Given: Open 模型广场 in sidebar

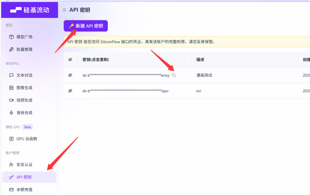Looking at the screenshot, I should (29, 37).
